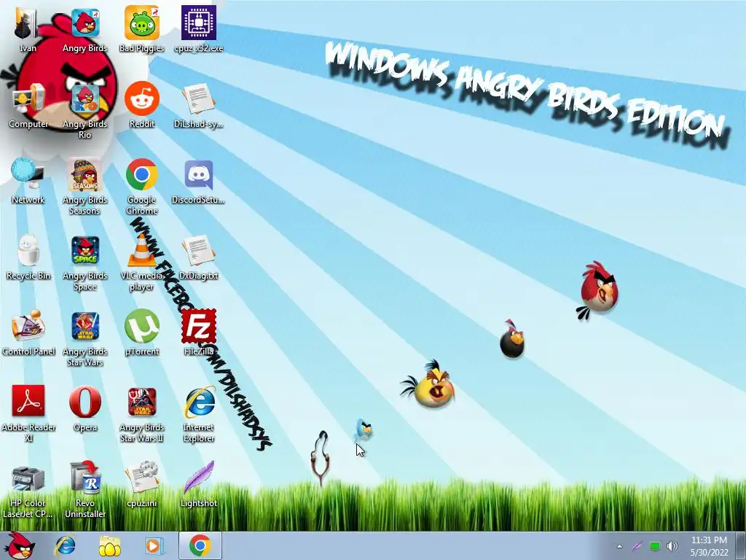Launch Angry Birds Star Wars II shortcut
746x560 pixels.
coord(142,402)
